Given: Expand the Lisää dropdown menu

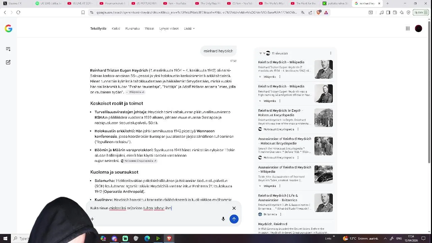Looking at the screenshot, I should point(189,29).
